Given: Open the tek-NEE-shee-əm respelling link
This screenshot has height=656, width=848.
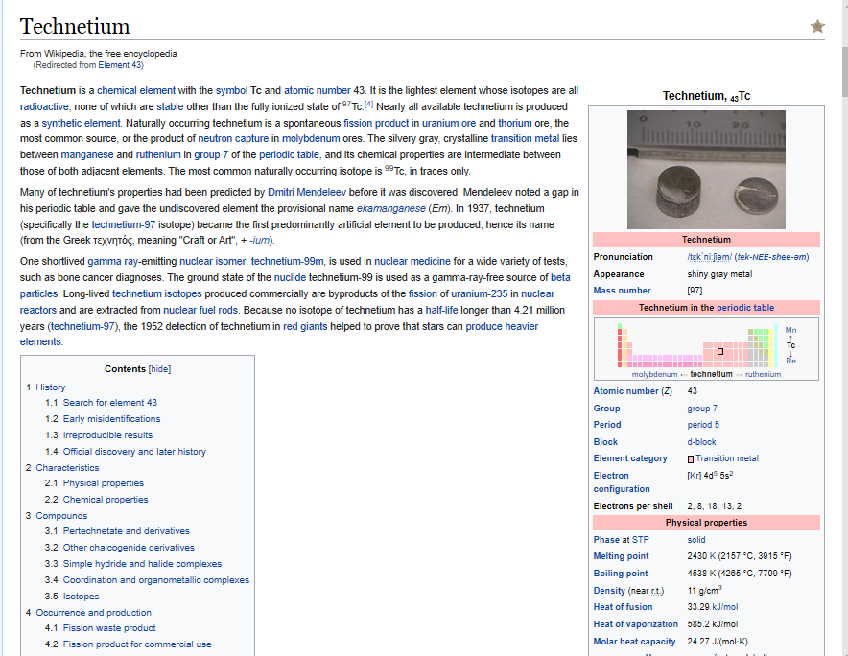Looking at the screenshot, I should tap(772, 257).
